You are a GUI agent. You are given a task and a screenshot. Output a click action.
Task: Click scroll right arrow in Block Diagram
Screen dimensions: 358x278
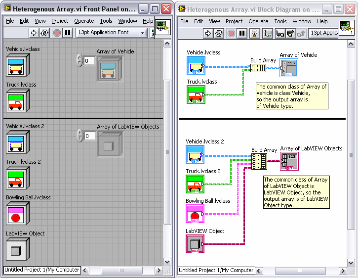[x=343, y=271]
